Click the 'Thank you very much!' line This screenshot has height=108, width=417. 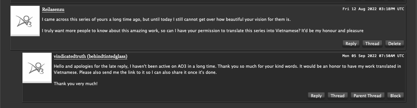(76, 84)
